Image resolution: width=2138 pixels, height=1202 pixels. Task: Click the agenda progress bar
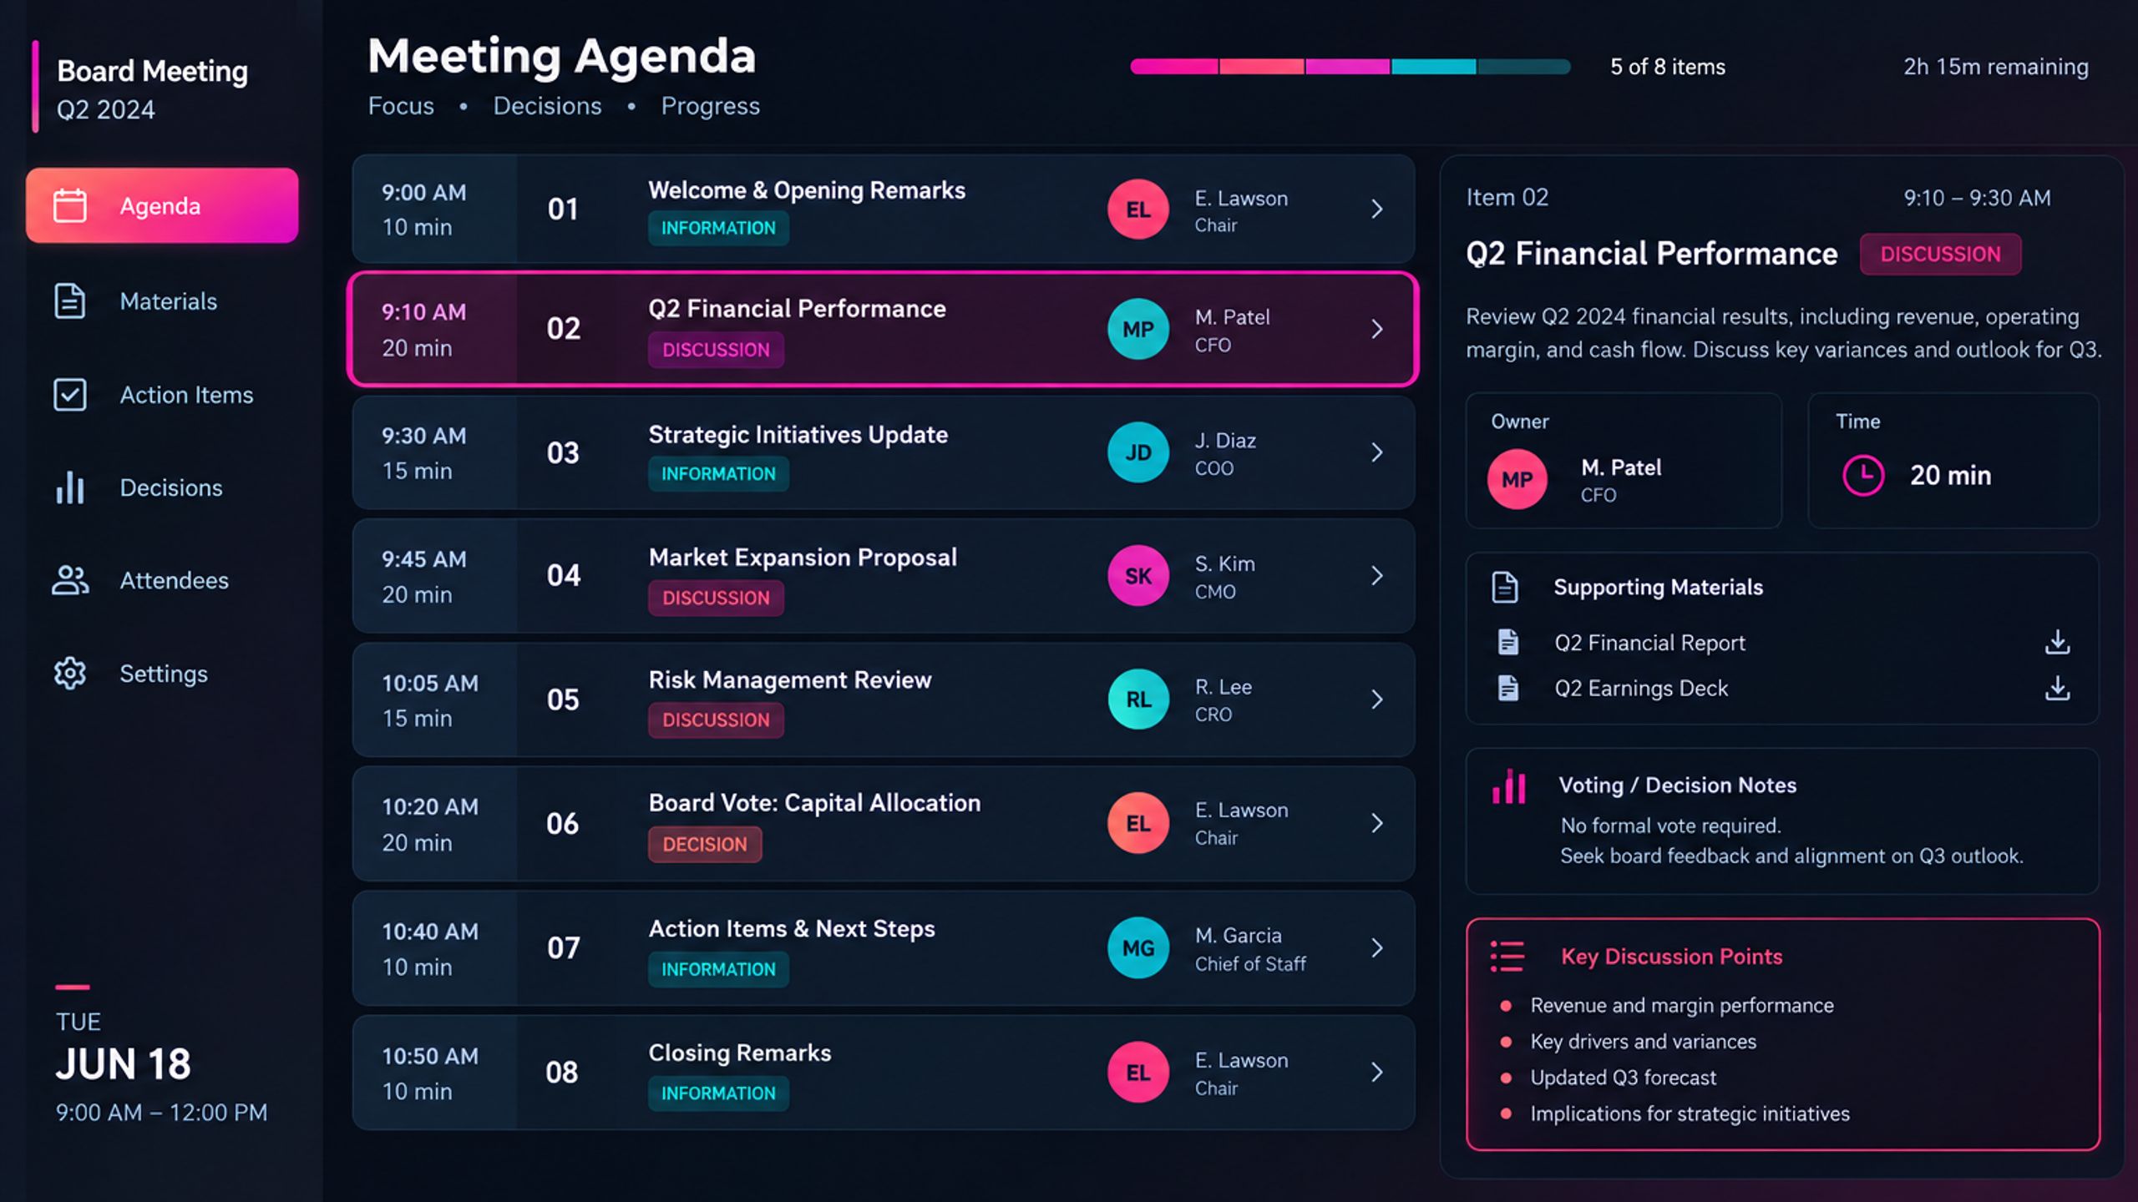click(x=1350, y=67)
